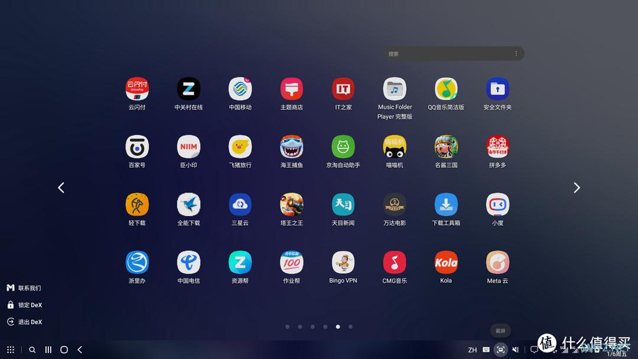Open the 浙里办 app
Viewport: 638px width, 359px height.
point(137,262)
